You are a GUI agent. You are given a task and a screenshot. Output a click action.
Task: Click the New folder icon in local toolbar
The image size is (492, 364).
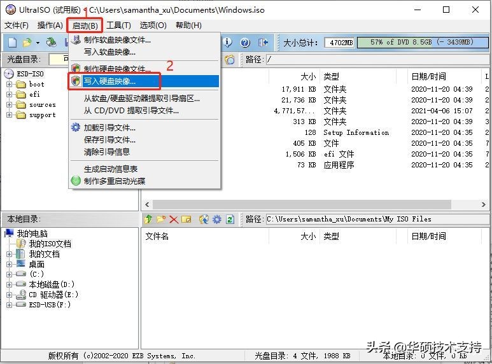pos(161,219)
